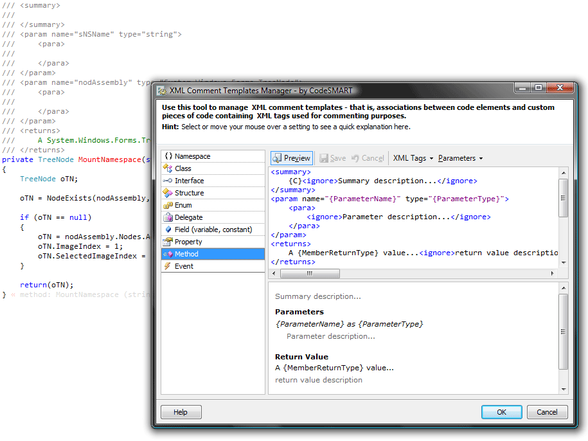588x441 pixels.
Task: Click 'if (oTN == null)' in code editor
Action: coord(55,217)
